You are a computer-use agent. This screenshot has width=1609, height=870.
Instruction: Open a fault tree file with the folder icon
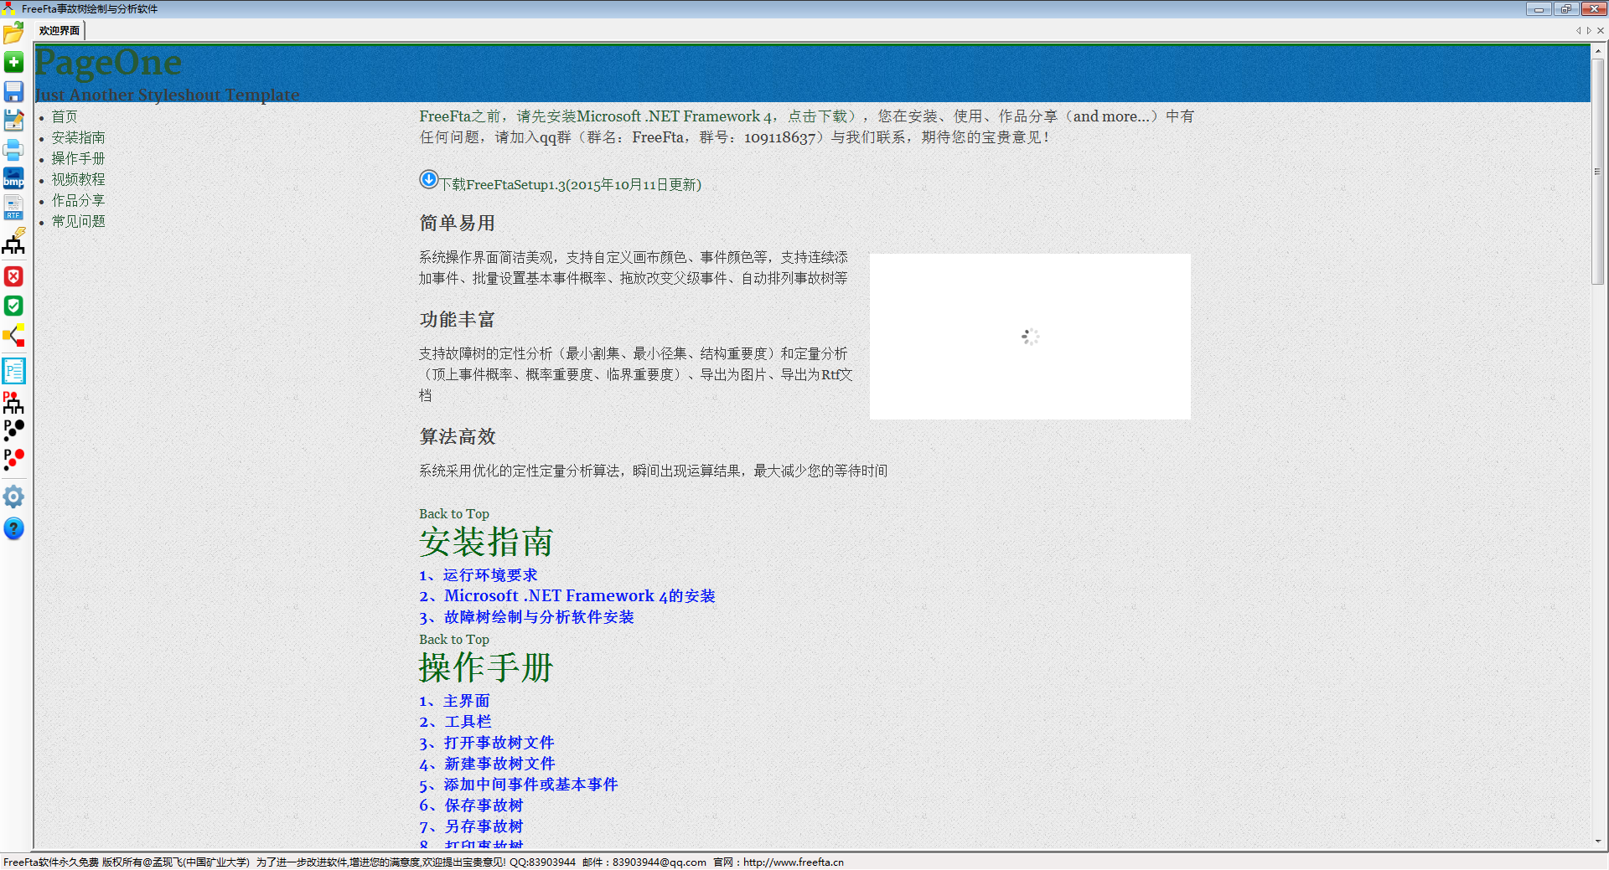click(13, 33)
